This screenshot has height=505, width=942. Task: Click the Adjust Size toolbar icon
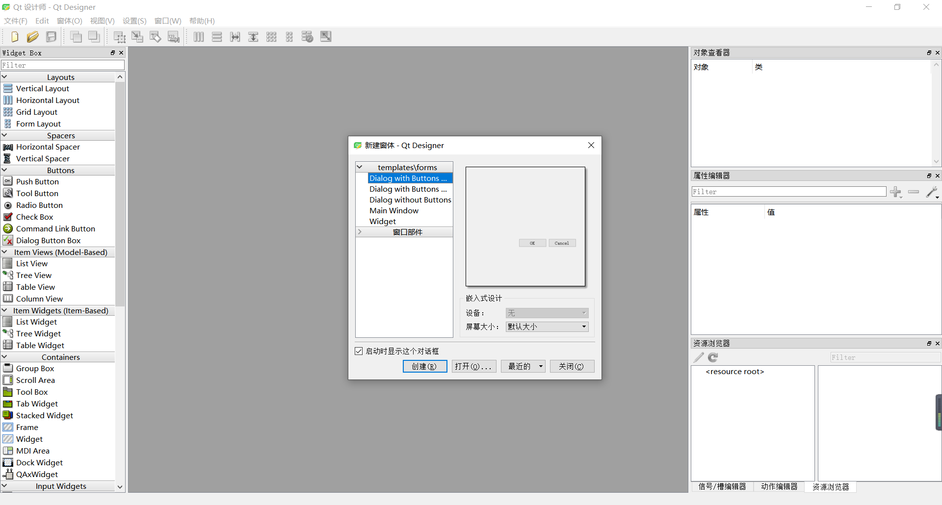(x=325, y=36)
